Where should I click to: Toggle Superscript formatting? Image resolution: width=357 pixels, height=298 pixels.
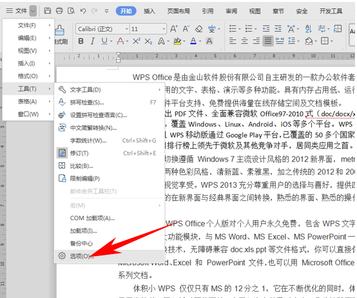coord(137,41)
